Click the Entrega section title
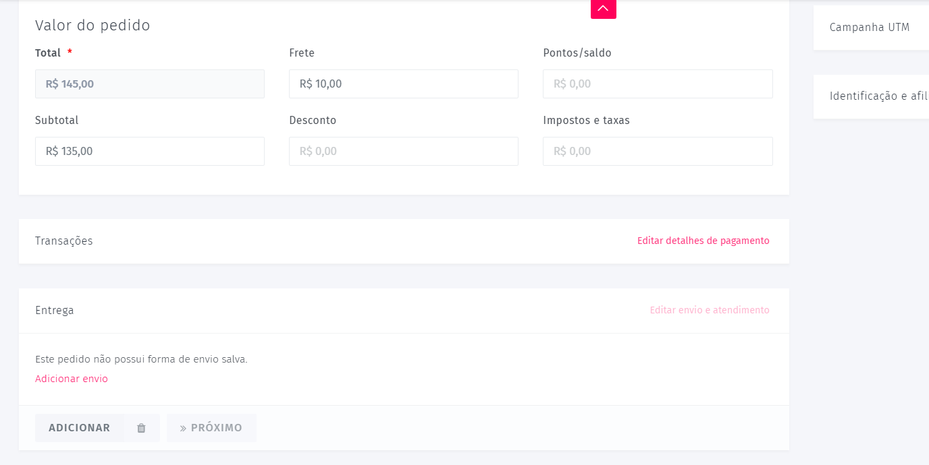 [x=55, y=310]
